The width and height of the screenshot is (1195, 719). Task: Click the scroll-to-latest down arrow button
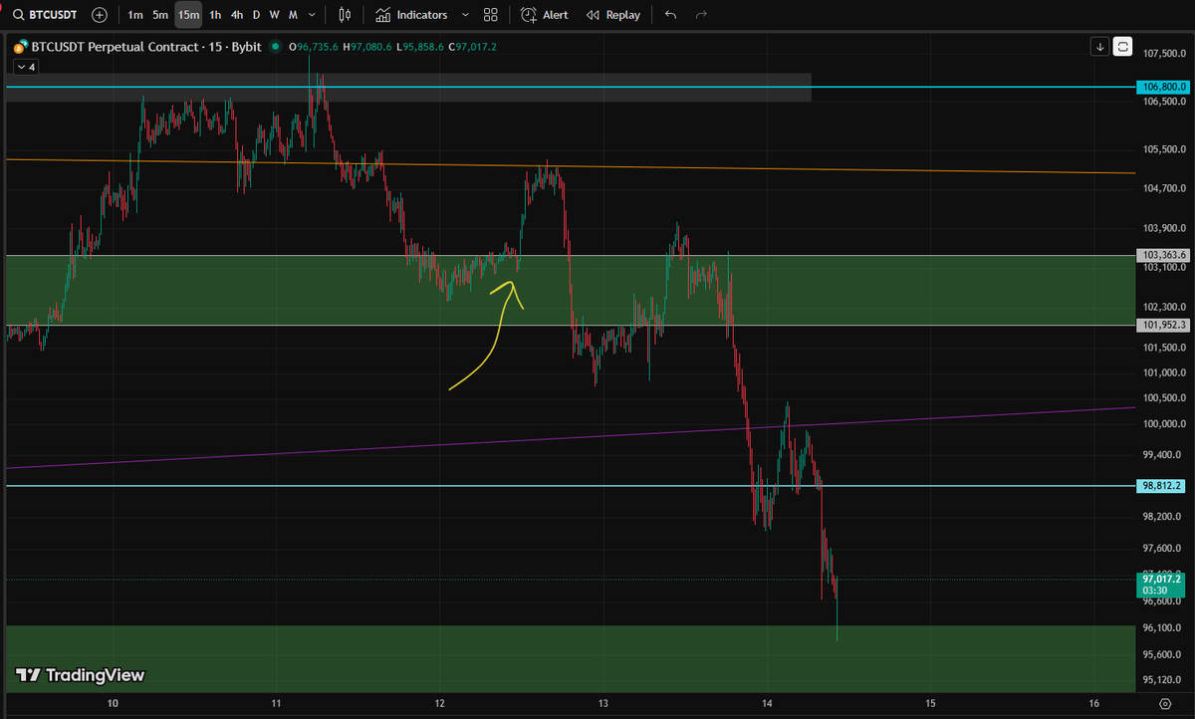(1099, 46)
